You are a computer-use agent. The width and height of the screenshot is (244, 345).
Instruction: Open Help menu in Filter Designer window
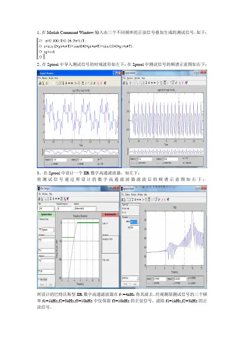click(51, 194)
